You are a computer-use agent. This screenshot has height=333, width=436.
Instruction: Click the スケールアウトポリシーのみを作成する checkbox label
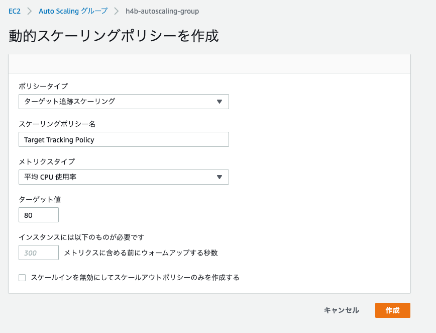click(135, 277)
